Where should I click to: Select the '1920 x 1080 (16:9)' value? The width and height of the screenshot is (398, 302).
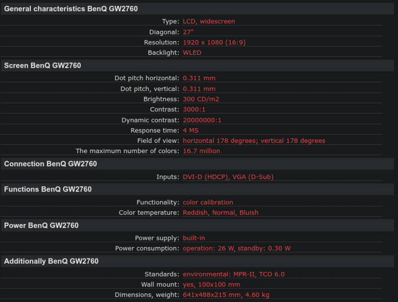[214, 43]
